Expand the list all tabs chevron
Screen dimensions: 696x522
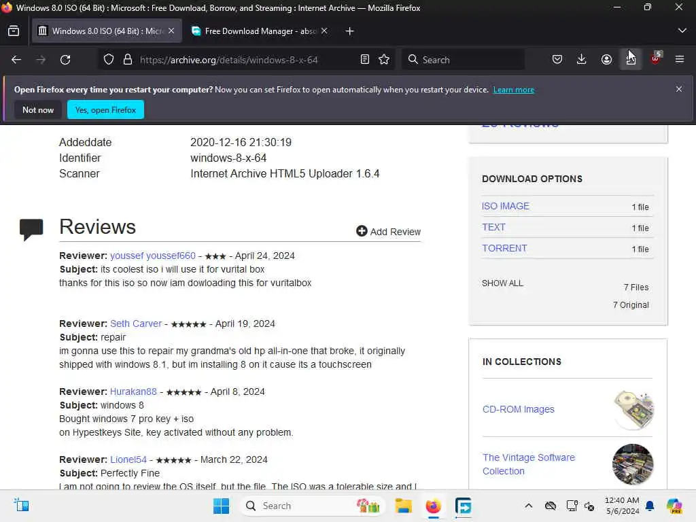coord(682,31)
